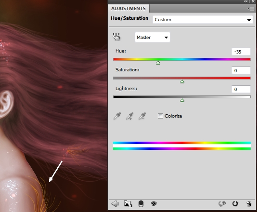257x212 pixels.
Task: Select the Subtract from Sample eyedropper
Action: (x=142, y=116)
